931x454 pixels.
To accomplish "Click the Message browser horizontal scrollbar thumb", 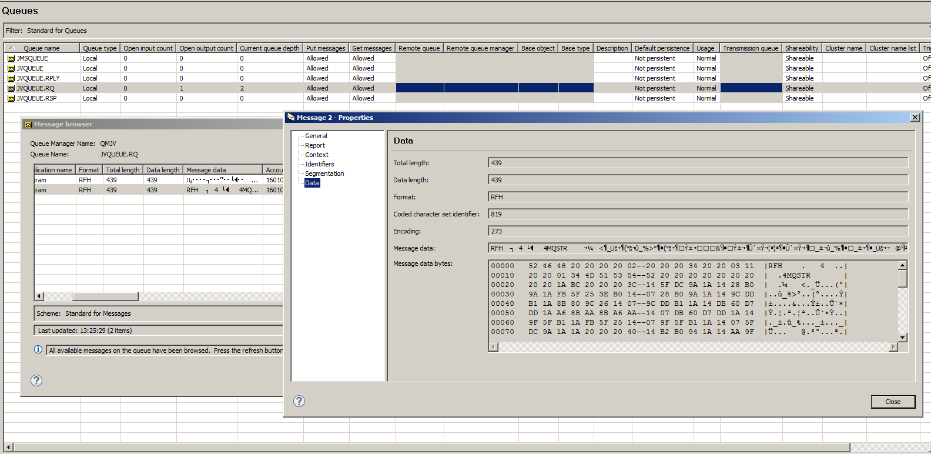I will [105, 296].
